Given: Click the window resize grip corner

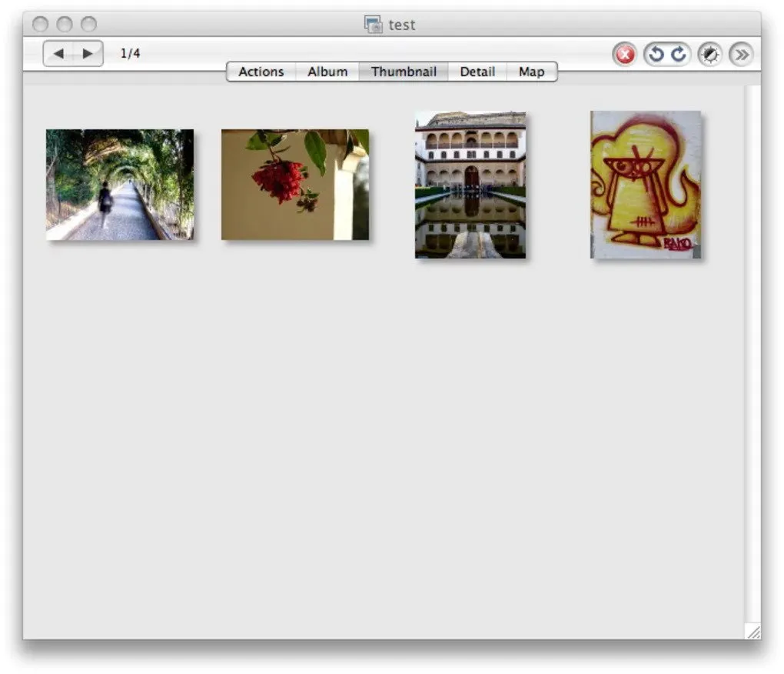Looking at the screenshot, I should point(753,632).
